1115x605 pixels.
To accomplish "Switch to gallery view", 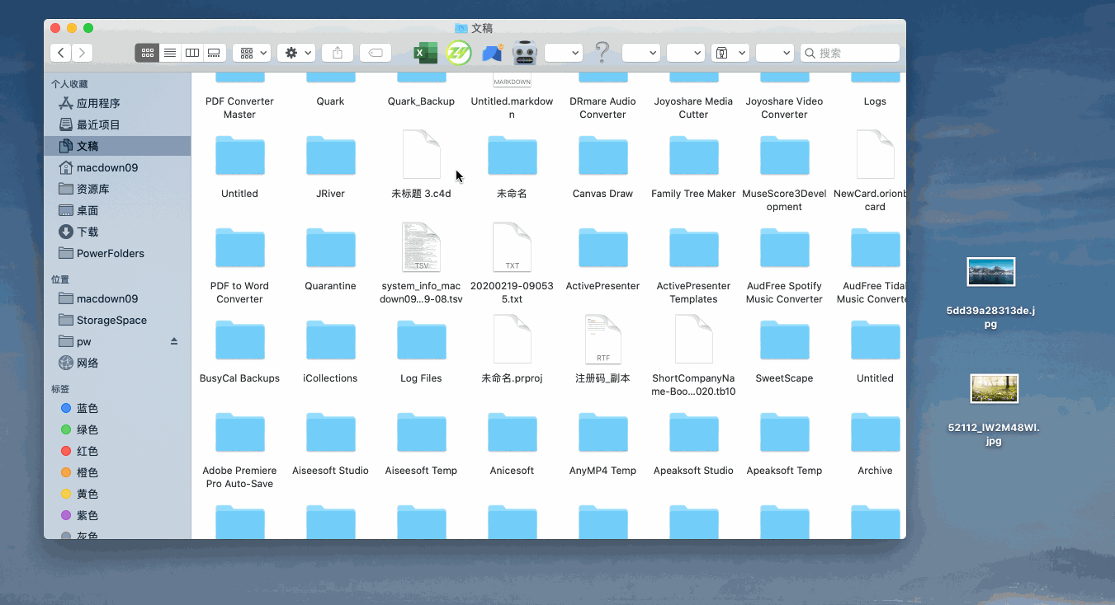I will point(215,53).
